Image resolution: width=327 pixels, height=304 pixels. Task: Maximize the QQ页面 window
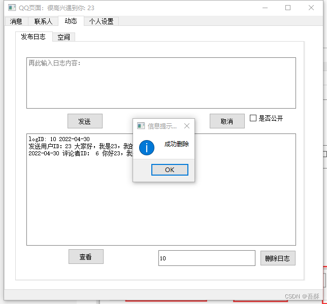pos(288,8)
